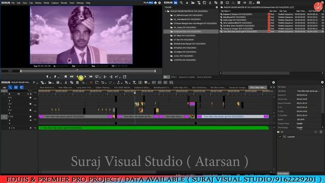The image size is (325, 183).
Task: Click the Add Clip folder icon in bin
Action: coord(193,3)
